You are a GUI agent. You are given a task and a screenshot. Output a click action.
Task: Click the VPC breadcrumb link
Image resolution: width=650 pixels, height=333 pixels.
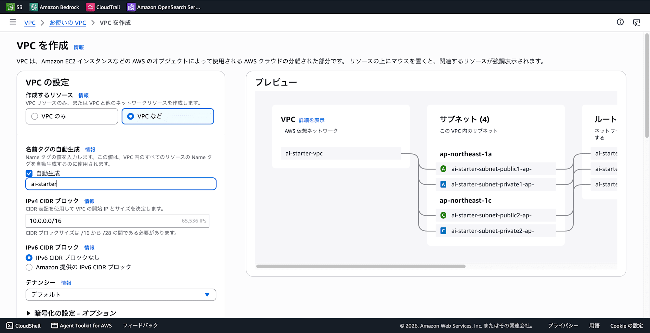click(30, 23)
